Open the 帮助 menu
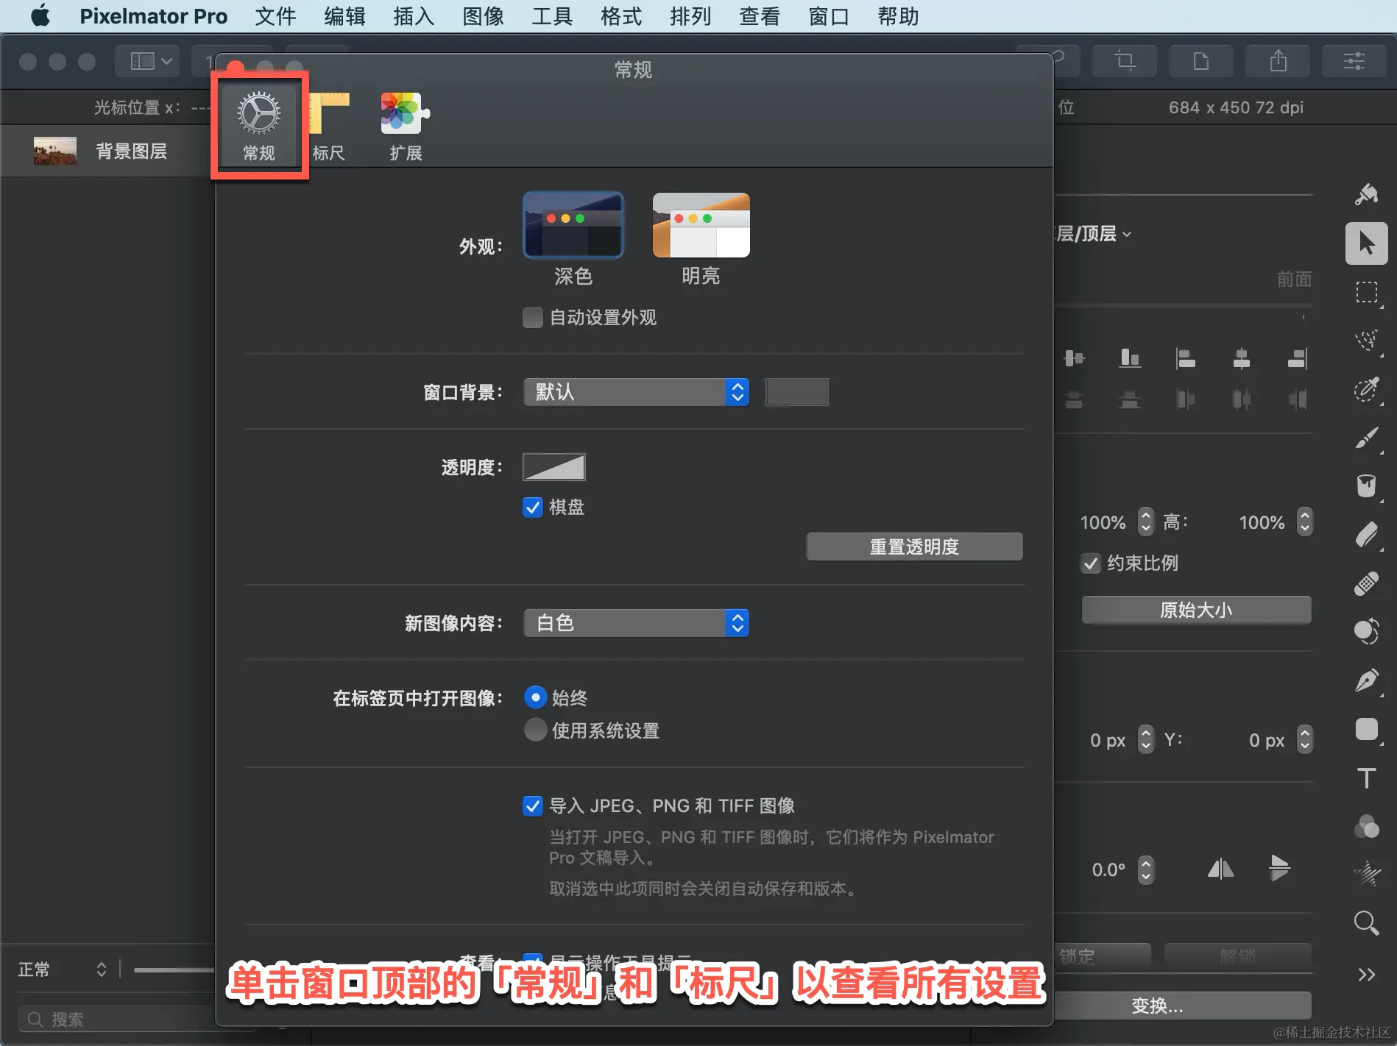Screen dimensions: 1397x1046 coord(898,16)
